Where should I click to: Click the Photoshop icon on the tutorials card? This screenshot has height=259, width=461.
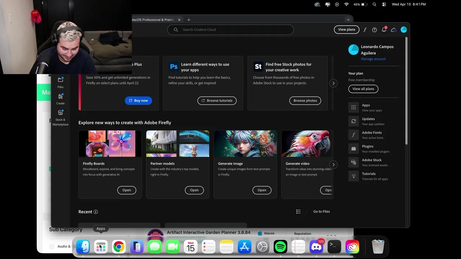(x=174, y=67)
